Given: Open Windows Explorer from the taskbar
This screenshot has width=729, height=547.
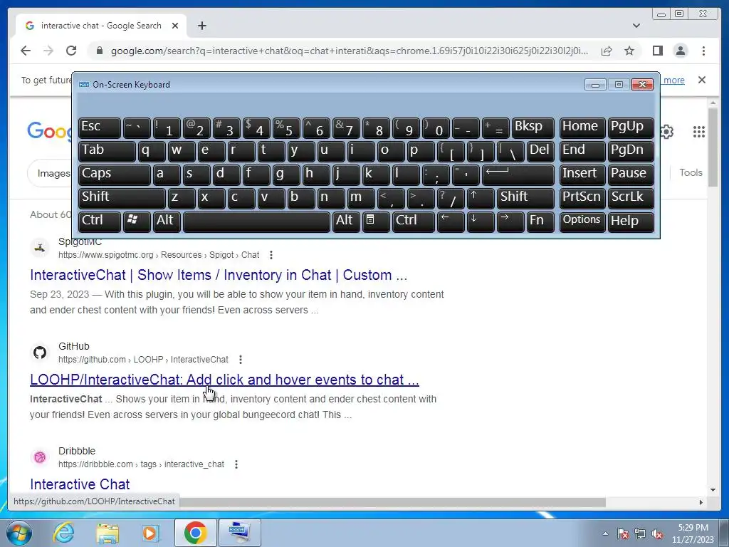Looking at the screenshot, I should [x=107, y=533].
